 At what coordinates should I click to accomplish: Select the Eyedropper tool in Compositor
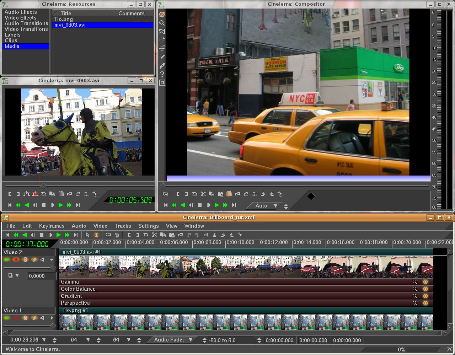tap(162, 66)
